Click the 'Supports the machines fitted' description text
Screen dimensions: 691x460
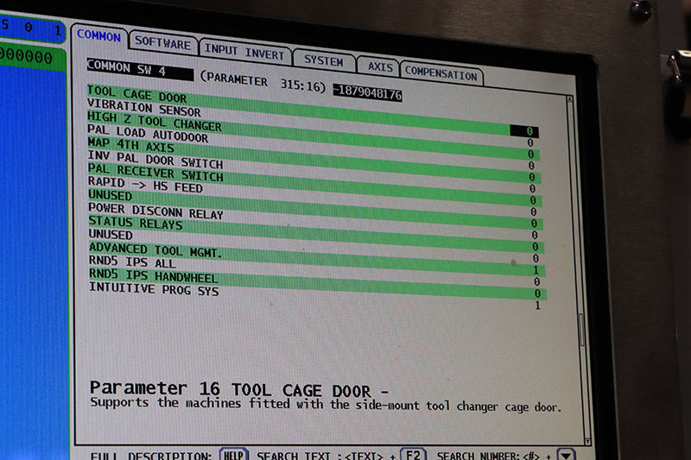(x=326, y=405)
